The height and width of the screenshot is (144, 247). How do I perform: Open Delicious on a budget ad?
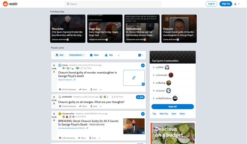pyautogui.click(x=173, y=133)
